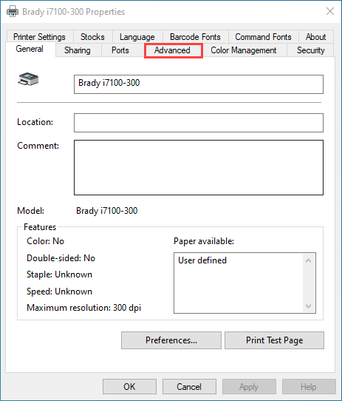Open the Color Management tab
Image resolution: width=342 pixels, height=401 pixels.
tap(244, 50)
